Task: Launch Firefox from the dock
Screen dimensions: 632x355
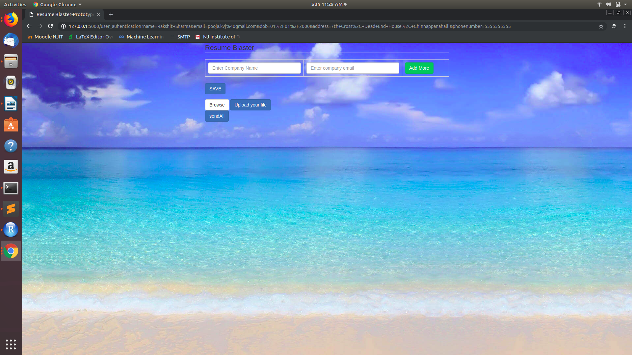Action: 11,19
